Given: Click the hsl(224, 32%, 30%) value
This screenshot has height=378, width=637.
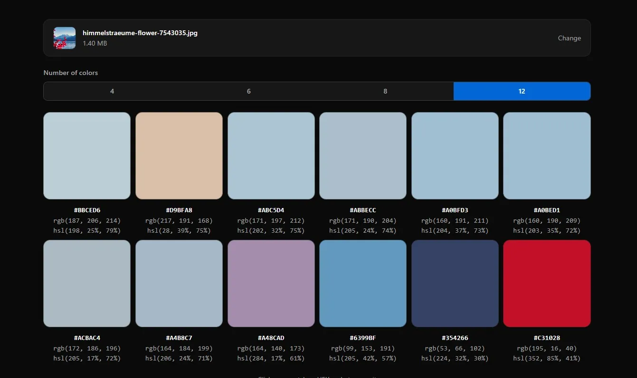Looking at the screenshot, I should pyautogui.click(x=455, y=359).
